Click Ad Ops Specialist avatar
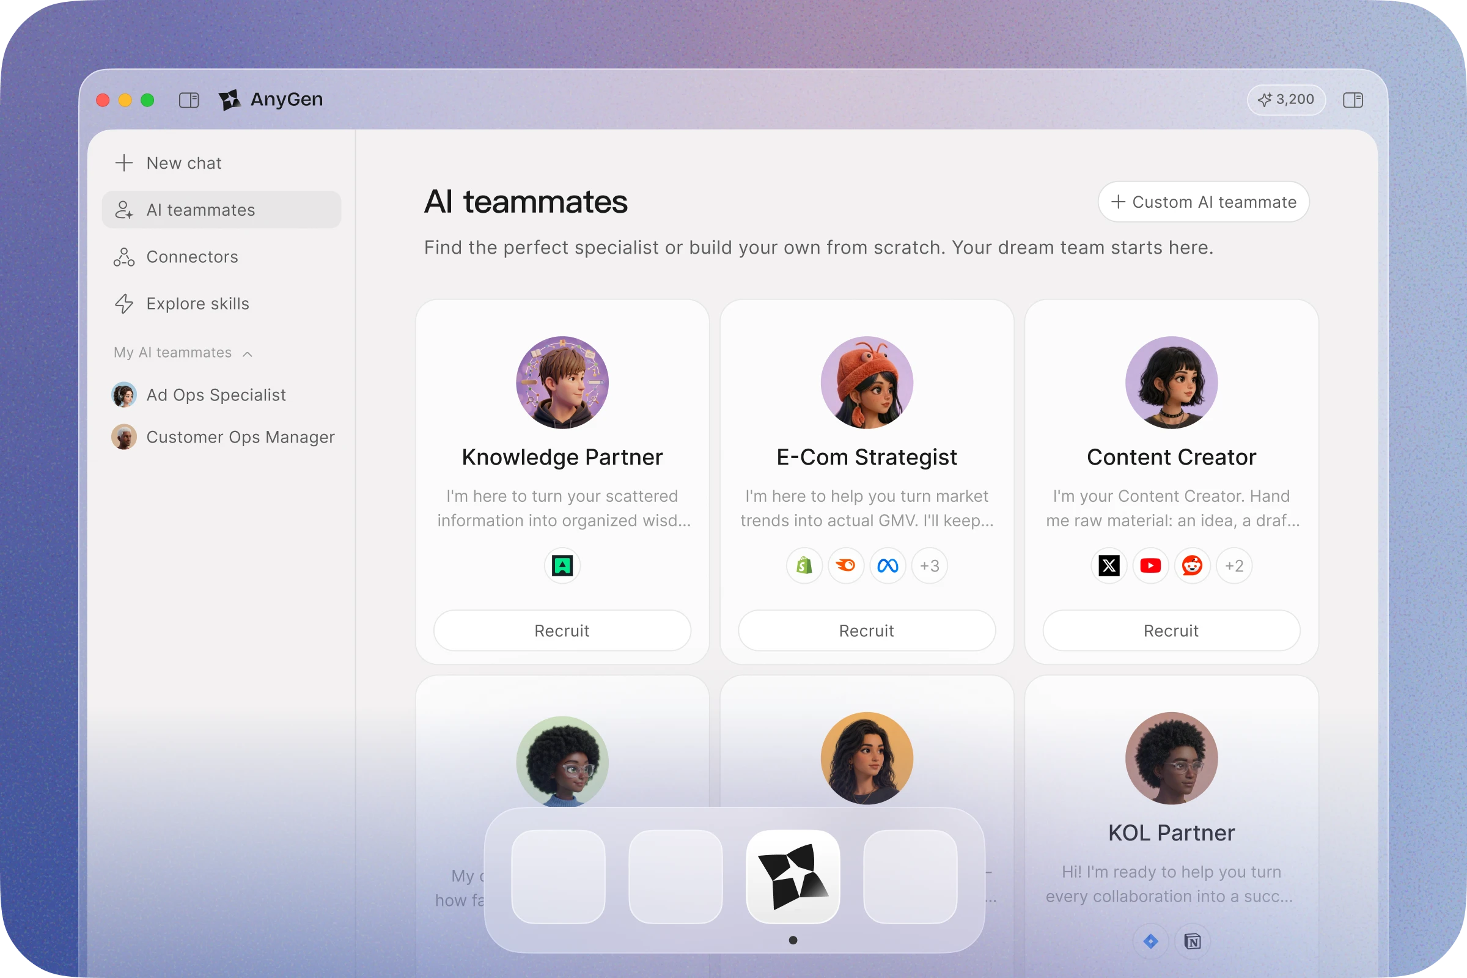Screen dimensions: 1467x978 pyautogui.click(x=123, y=395)
